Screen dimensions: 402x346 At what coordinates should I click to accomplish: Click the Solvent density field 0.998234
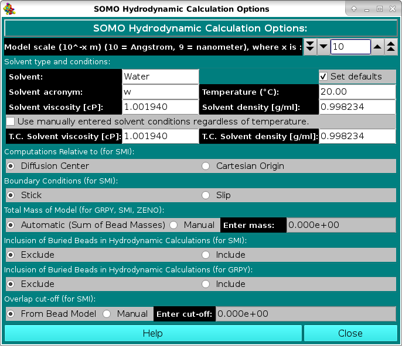point(357,107)
